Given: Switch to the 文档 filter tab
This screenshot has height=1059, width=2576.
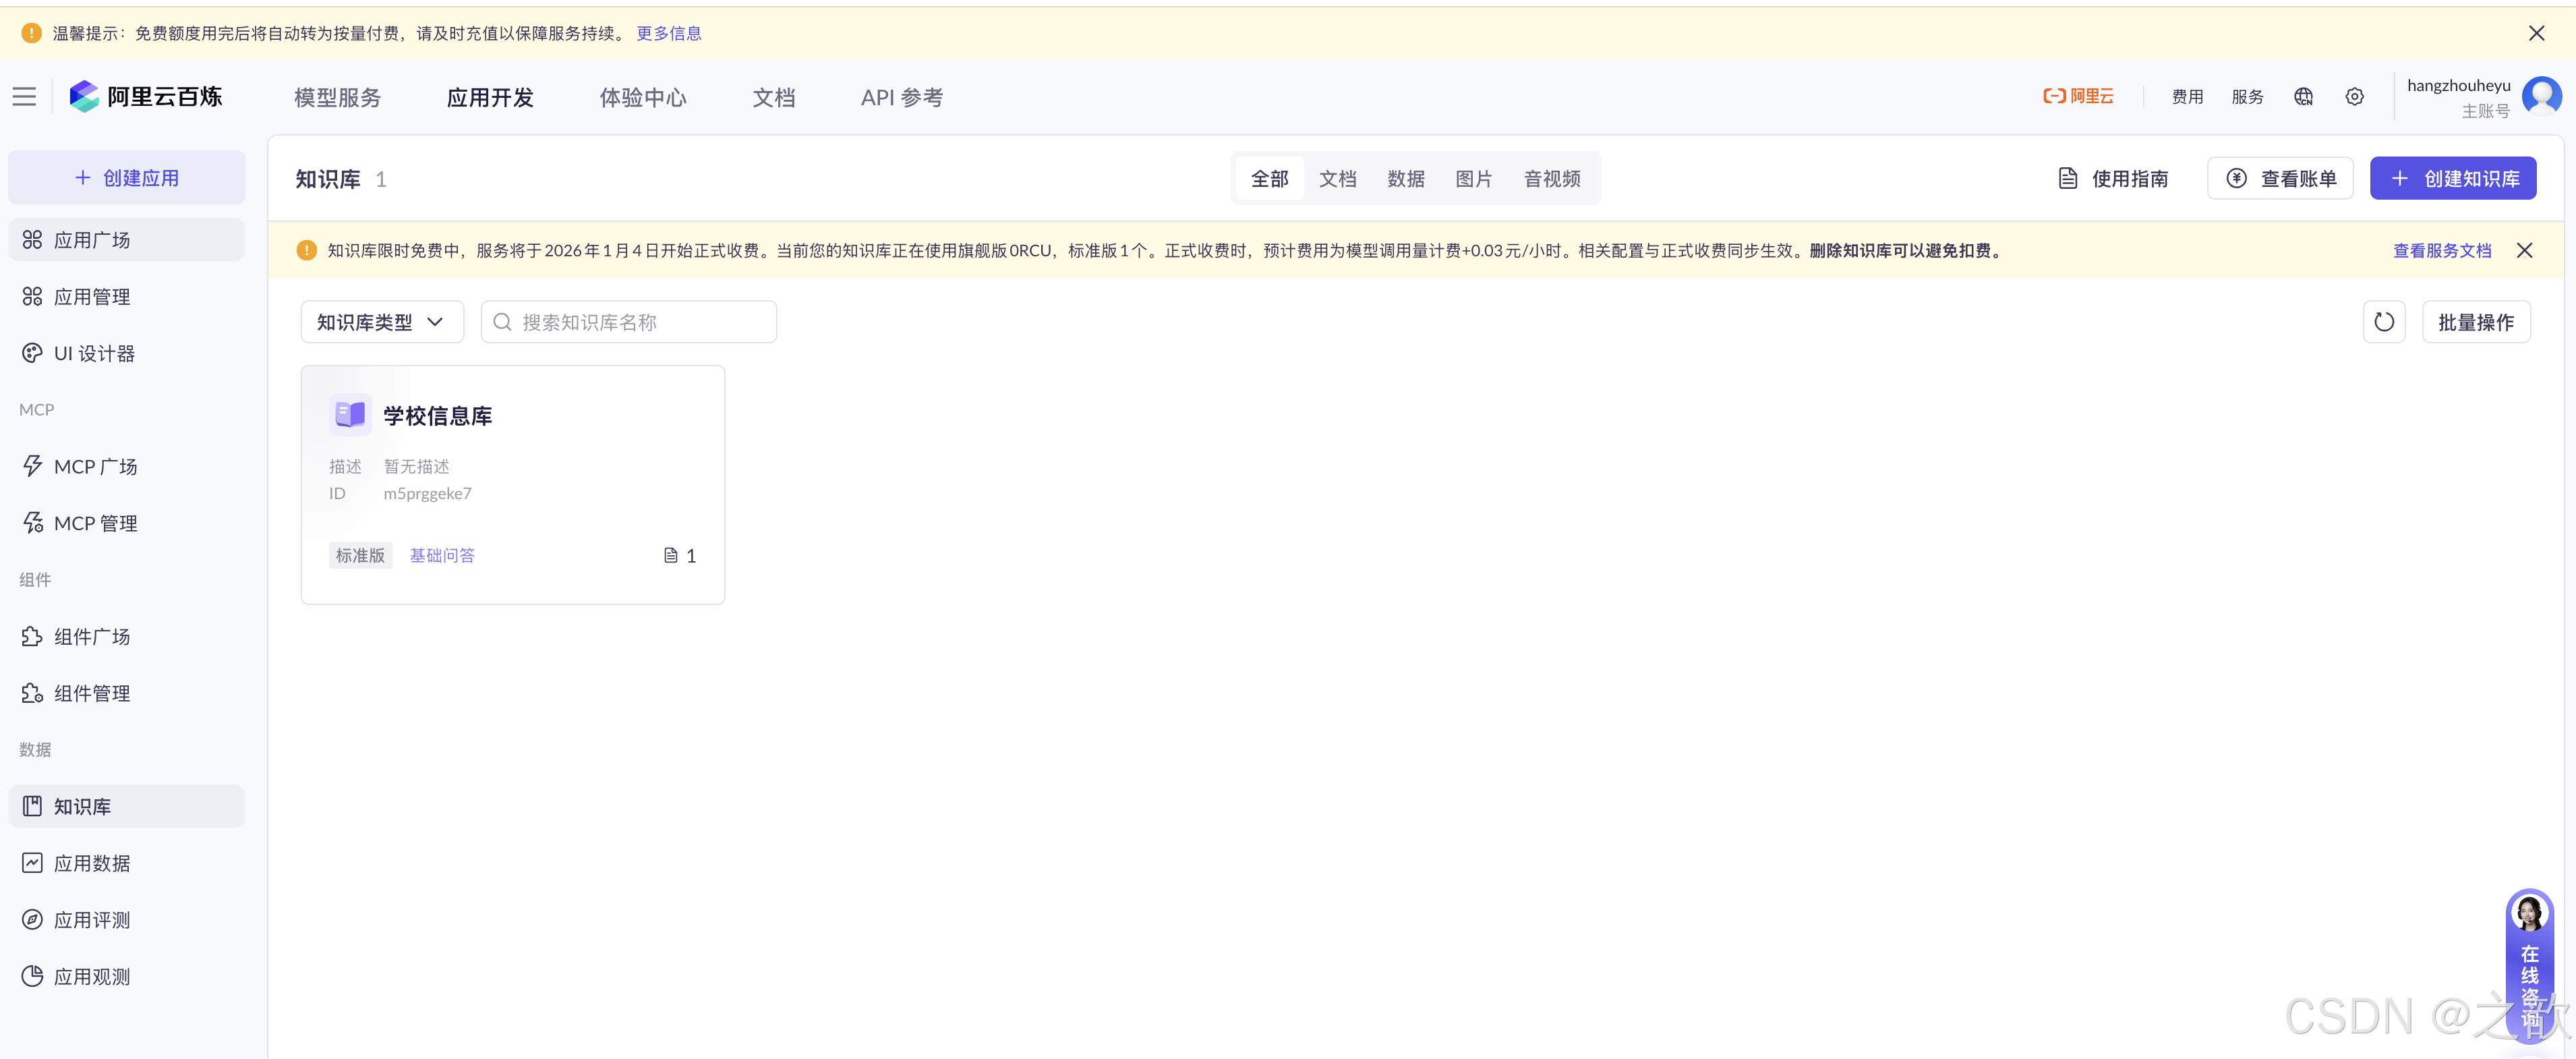Looking at the screenshot, I should pyautogui.click(x=1337, y=179).
